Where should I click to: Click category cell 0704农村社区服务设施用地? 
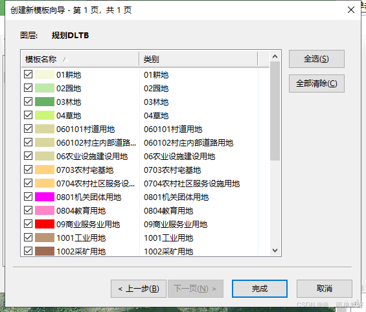192,184
